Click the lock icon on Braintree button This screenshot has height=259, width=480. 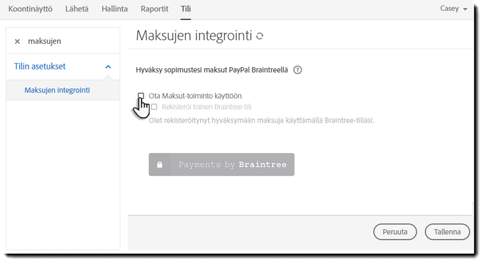[160, 165]
